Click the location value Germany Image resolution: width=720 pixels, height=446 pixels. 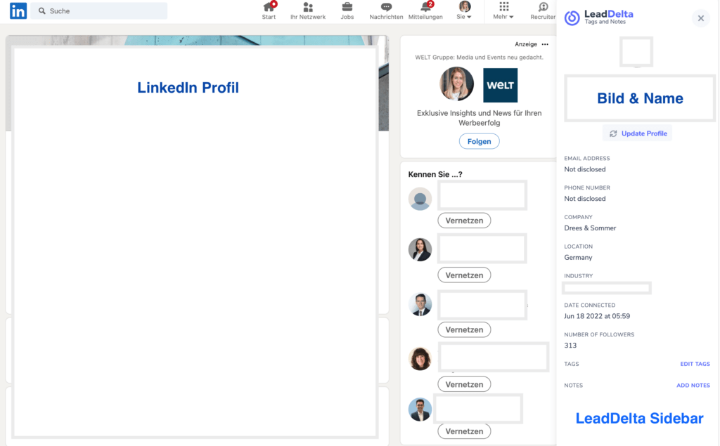(x=578, y=257)
